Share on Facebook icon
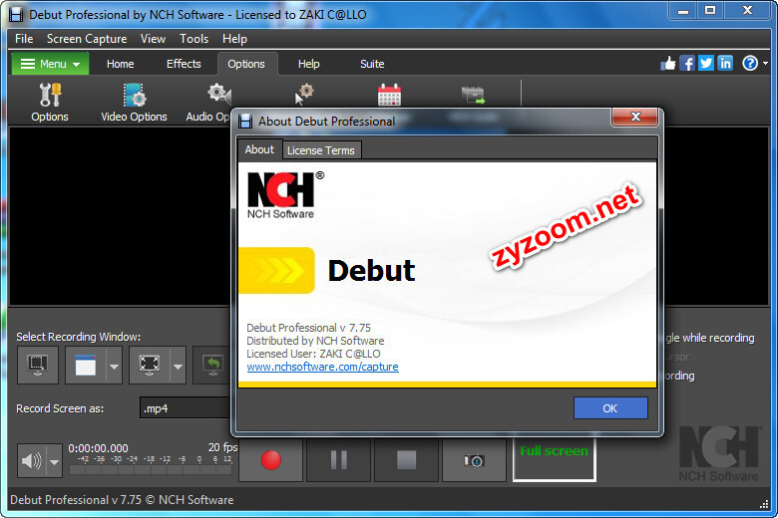The height and width of the screenshot is (518, 778). [x=687, y=64]
